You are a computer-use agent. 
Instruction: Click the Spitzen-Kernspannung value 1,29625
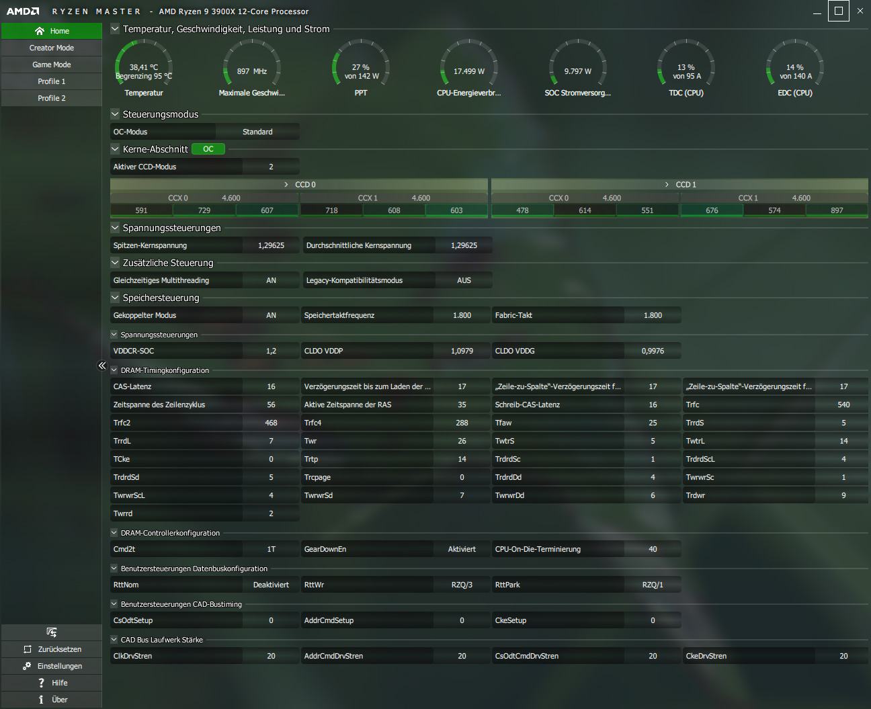(271, 245)
